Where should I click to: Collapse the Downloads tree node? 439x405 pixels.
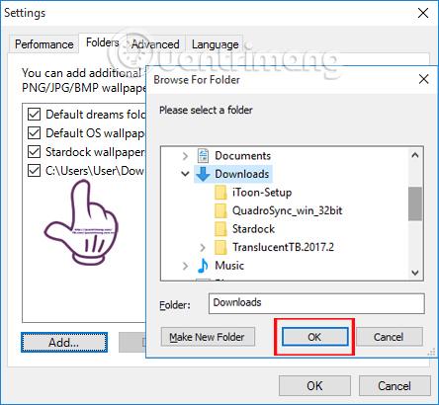(185, 174)
